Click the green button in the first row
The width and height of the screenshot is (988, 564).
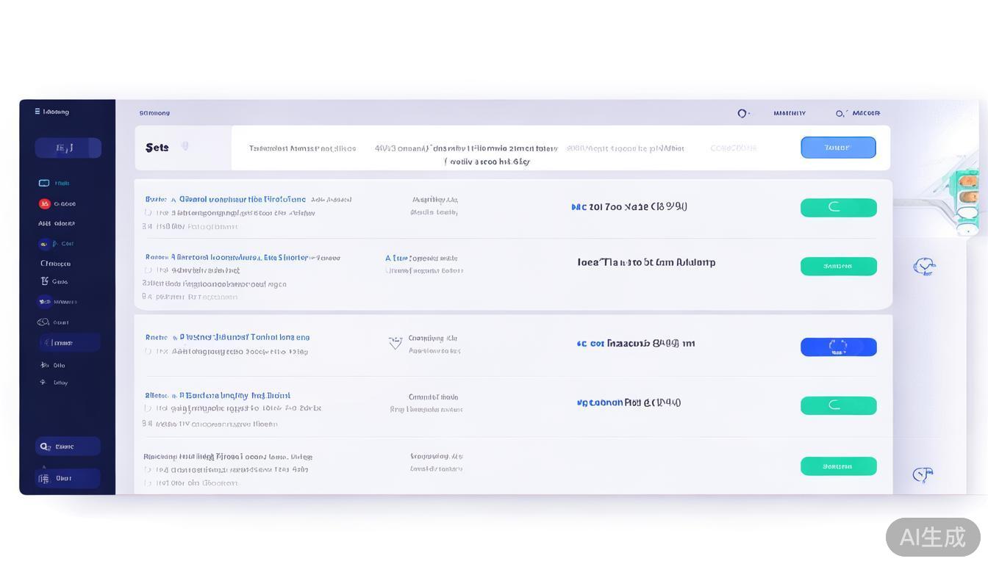click(838, 208)
